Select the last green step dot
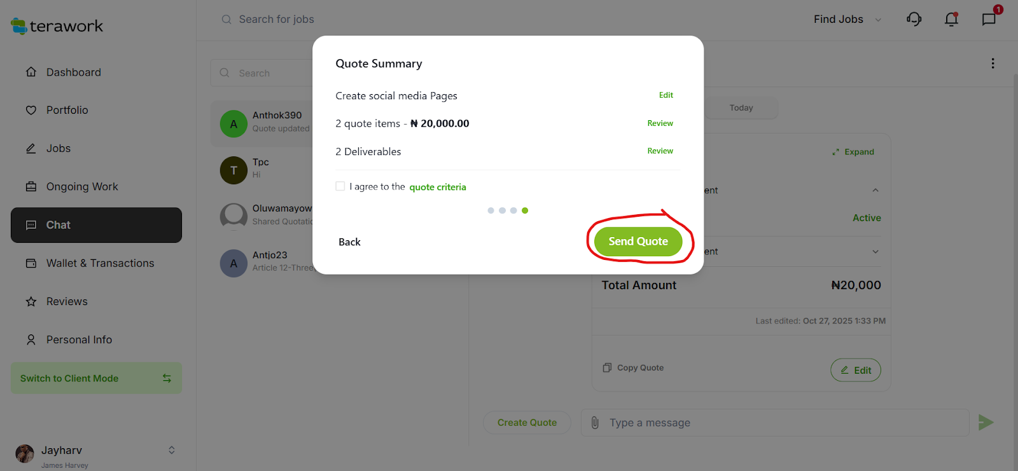The height and width of the screenshot is (471, 1018). [525, 210]
